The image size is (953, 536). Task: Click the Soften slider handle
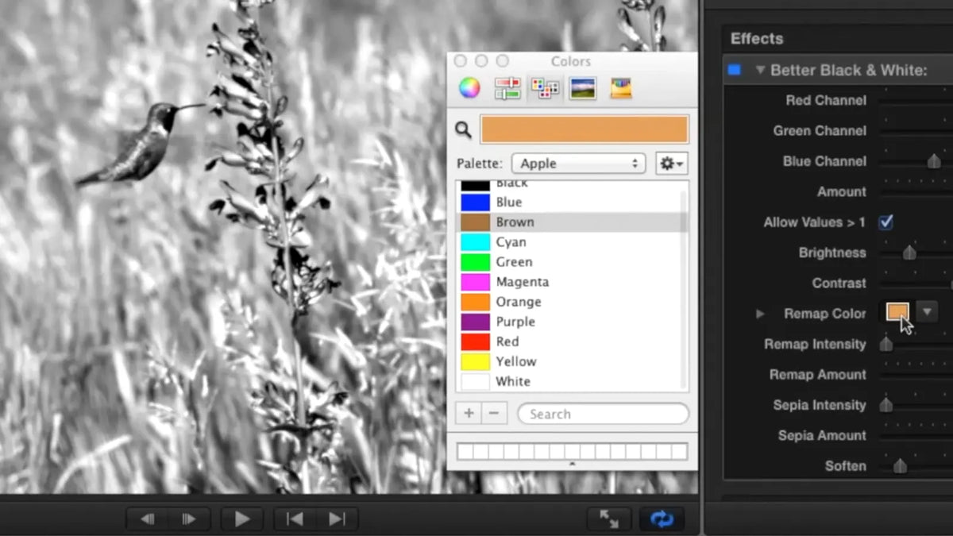pyautogui.click(x=900, y=466)
